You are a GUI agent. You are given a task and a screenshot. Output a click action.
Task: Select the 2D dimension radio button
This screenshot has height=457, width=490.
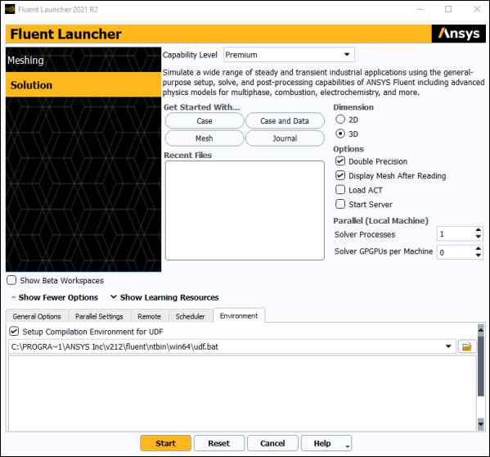click(x=340, y=120)
